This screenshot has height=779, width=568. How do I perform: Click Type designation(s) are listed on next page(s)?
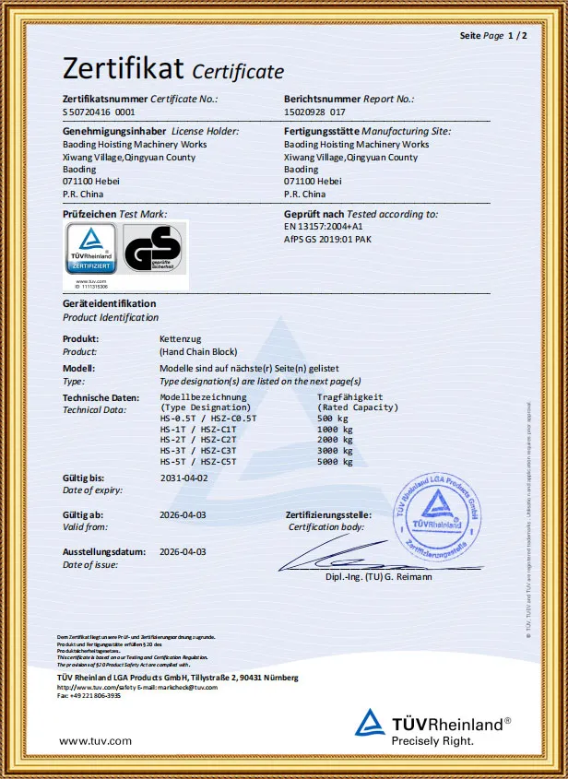tap(260, 381)
